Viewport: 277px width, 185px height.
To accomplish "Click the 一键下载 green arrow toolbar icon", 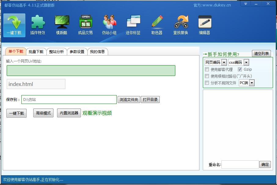I will tap(14, 23).
